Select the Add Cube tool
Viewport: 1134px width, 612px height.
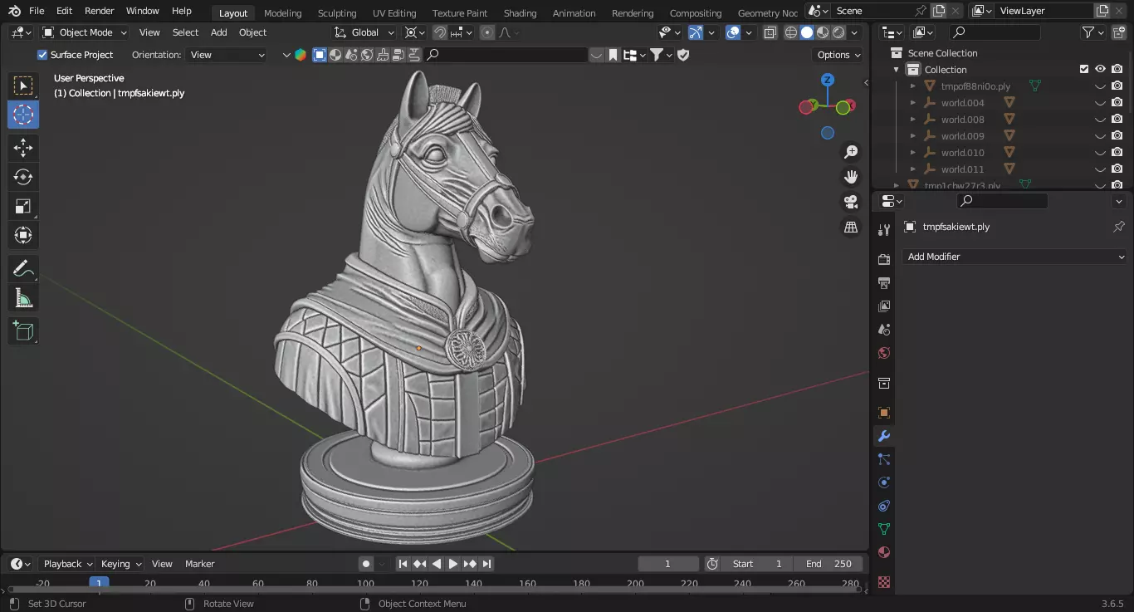[23, 331]
